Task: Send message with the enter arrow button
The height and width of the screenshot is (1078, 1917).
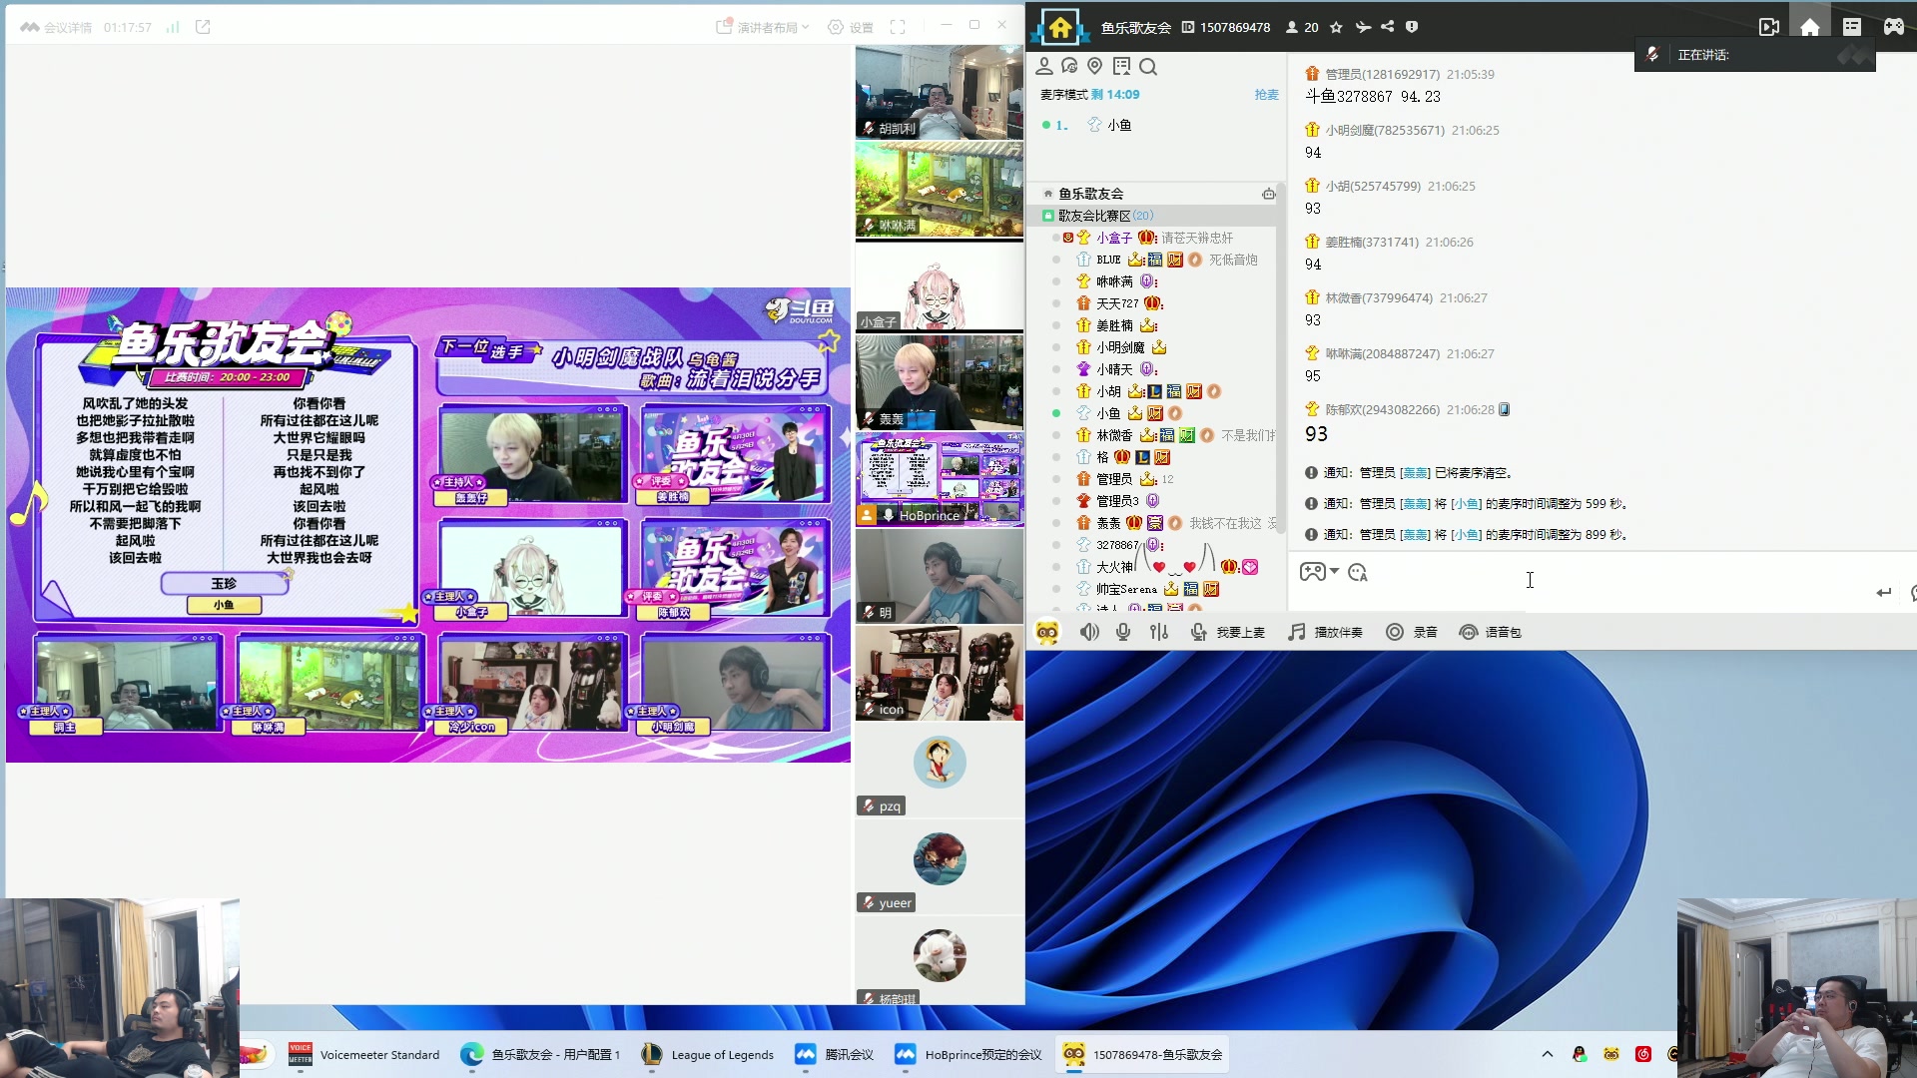Action: tap(1883, 592)
